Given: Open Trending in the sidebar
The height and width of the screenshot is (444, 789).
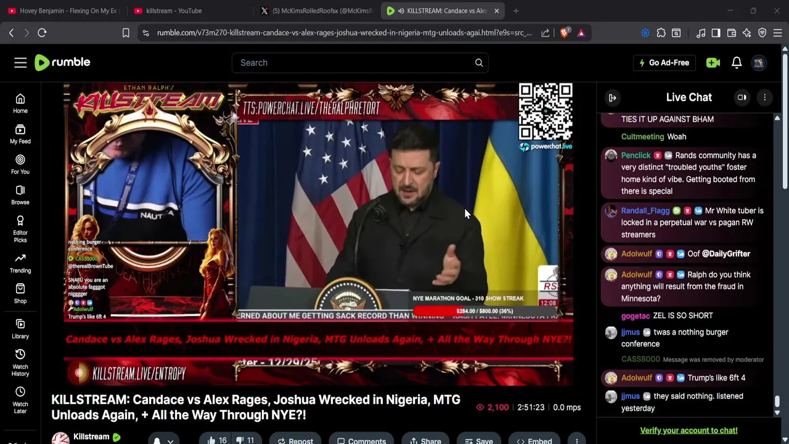Looking at the screenshot, I should (20, 263).
